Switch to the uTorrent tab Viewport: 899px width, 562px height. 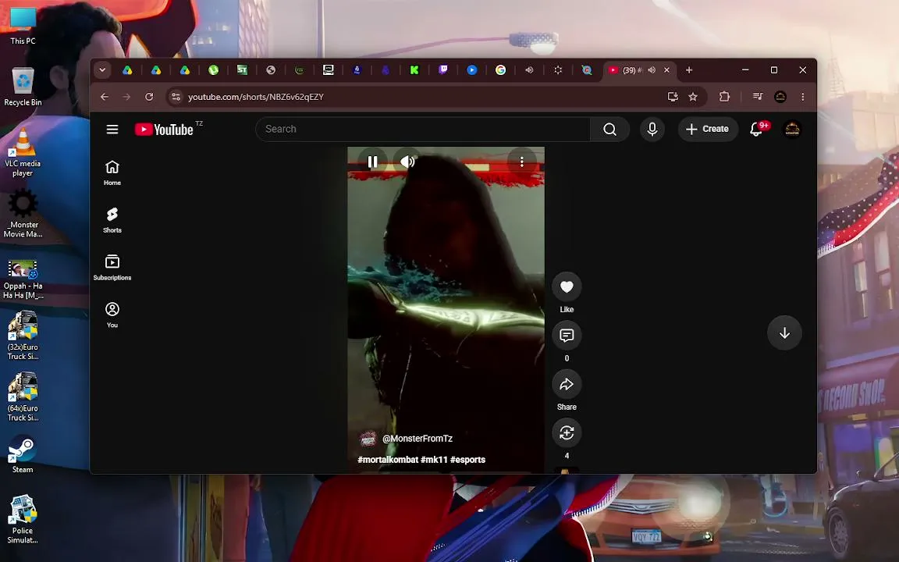(213, 70)
